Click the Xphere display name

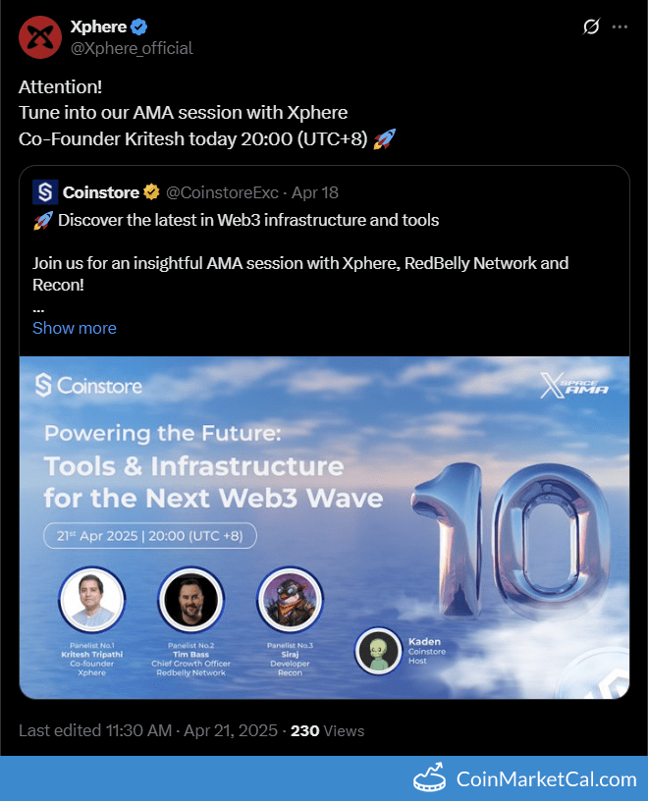(98, 27)
